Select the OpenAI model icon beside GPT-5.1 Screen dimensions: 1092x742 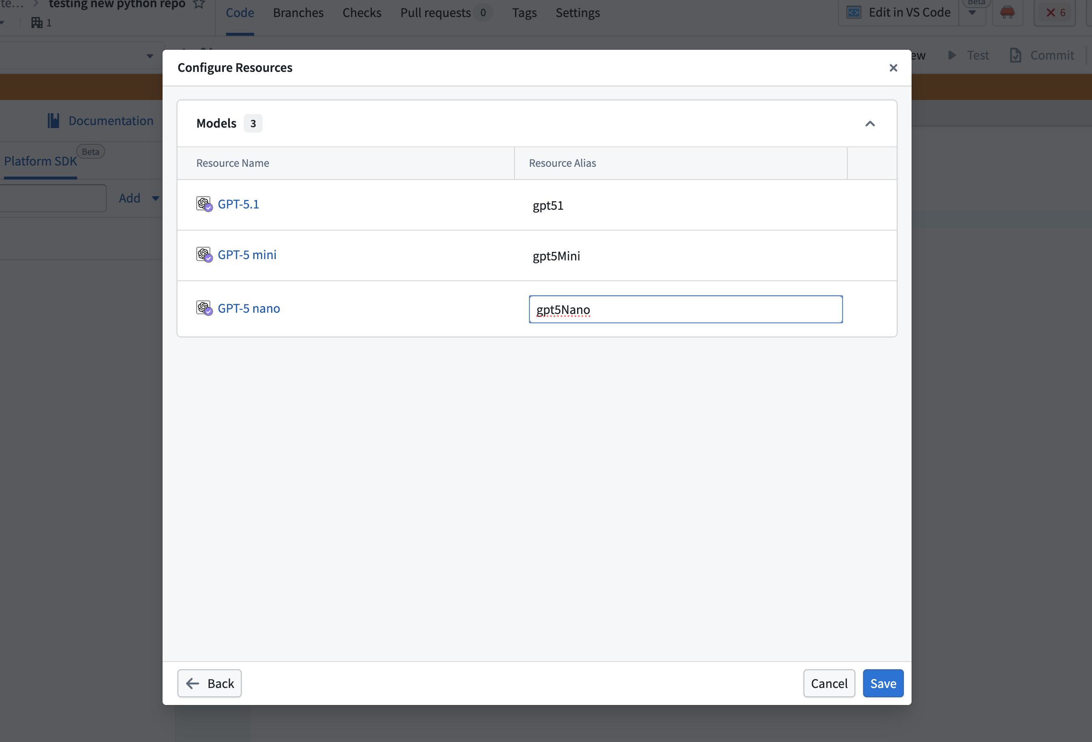pyautogui.click(x=204, y=204)
